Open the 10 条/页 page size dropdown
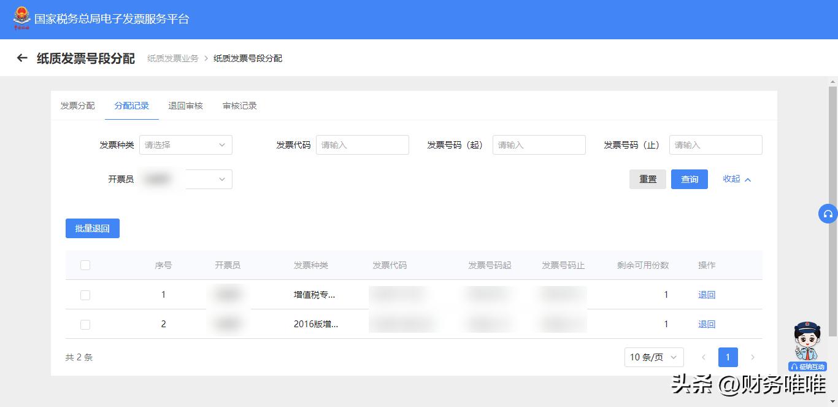The width and height of the screenshot is (838, 407). [x=653, y=357]
